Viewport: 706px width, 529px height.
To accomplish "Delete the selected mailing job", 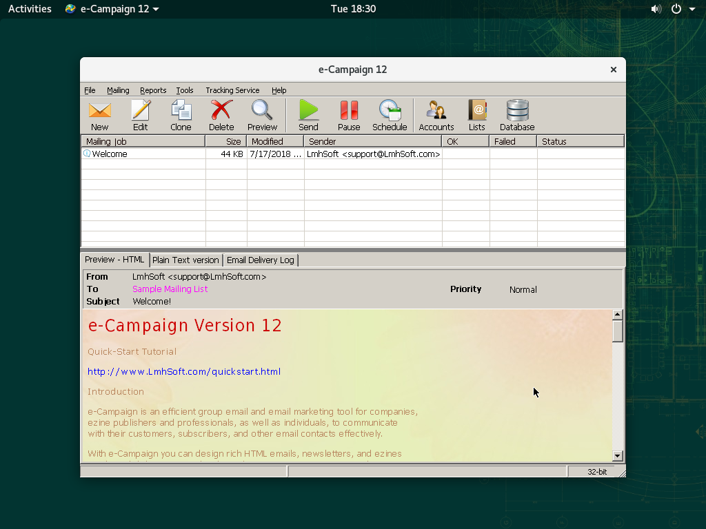I will click(221, 116).
